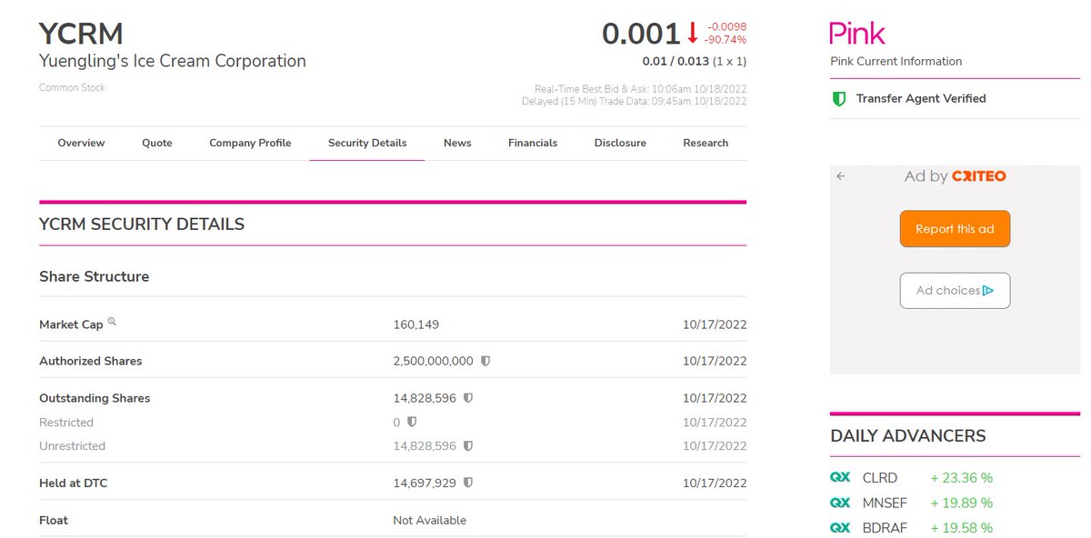Click the Held at DTC row label
Image resolution: width=1091 pixels, height=538 pixels.
click(73, 483)
